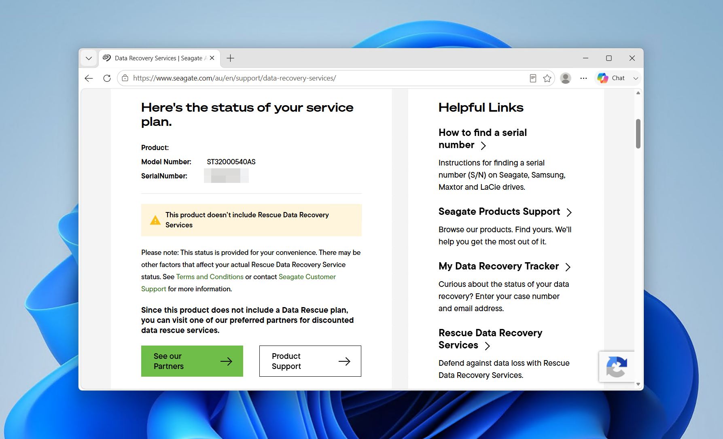This screenshot has width=723, height=439.
Task: Click arrow next to Seagate Products Support
Action: pos(569,212)
